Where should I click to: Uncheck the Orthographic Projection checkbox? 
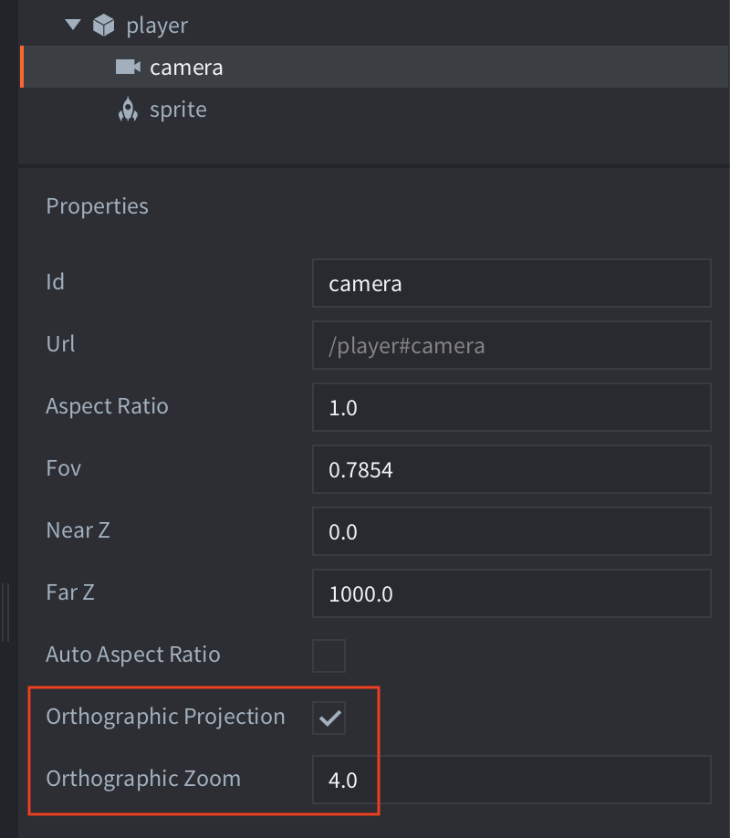coord(328,718)
